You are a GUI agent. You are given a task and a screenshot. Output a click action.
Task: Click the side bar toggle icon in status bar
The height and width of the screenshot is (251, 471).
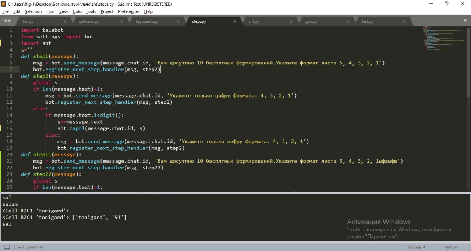click(x=7, y=247)
